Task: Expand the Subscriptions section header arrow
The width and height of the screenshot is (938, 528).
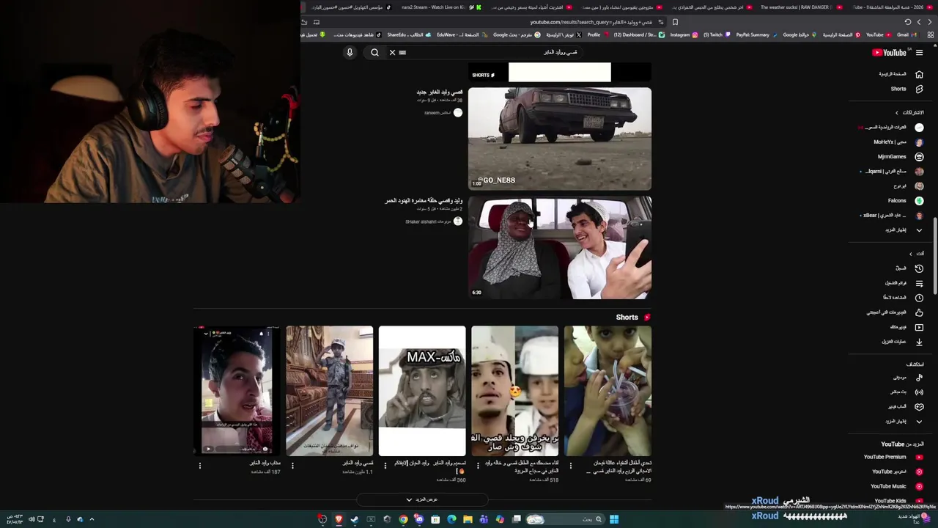Action: pos(897,112)
